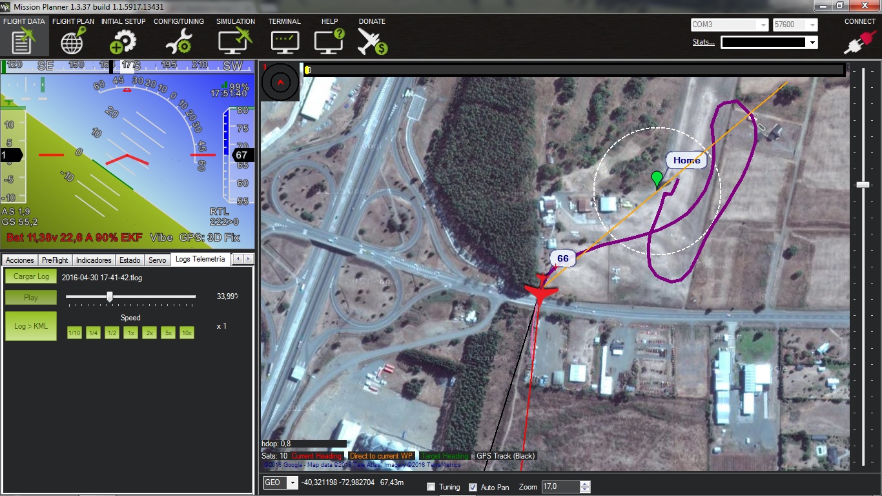Expand the COM3 port dropdown
Screen dimensions: 882x496
pyautogui.click(x=763, y=25)
